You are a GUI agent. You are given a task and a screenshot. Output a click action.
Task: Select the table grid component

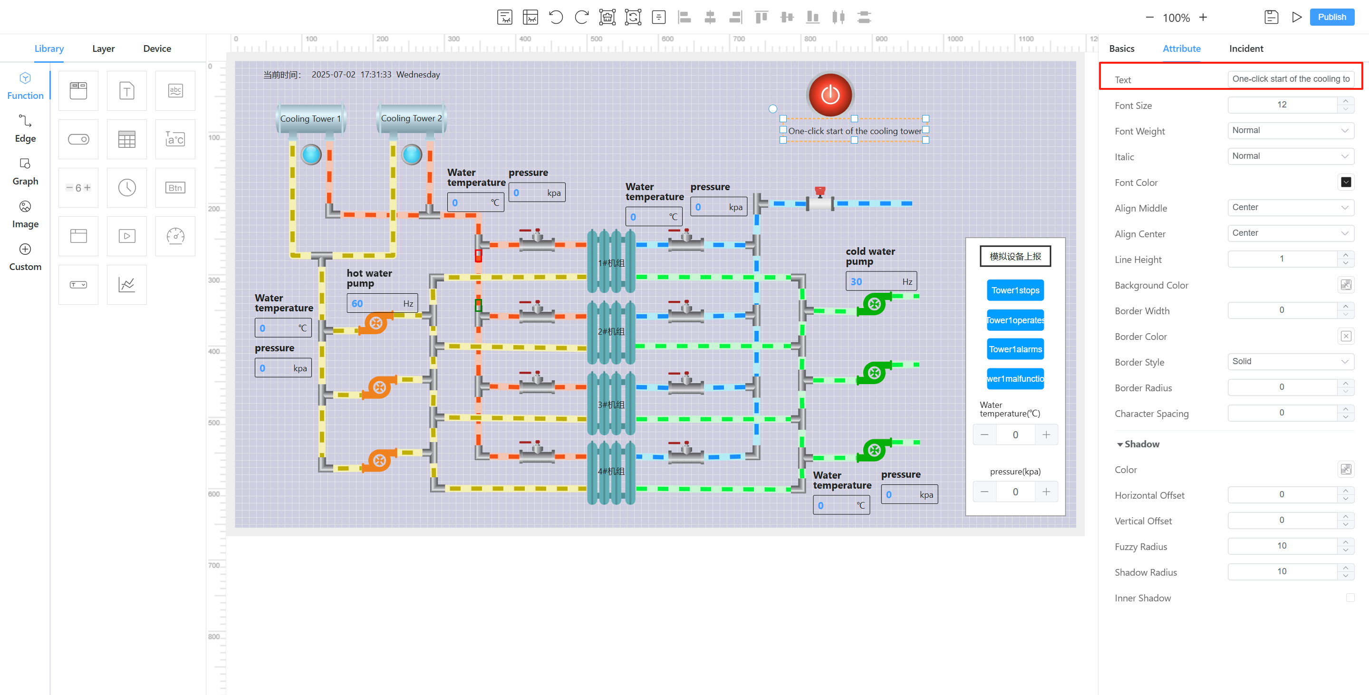(x=126, y=139)
